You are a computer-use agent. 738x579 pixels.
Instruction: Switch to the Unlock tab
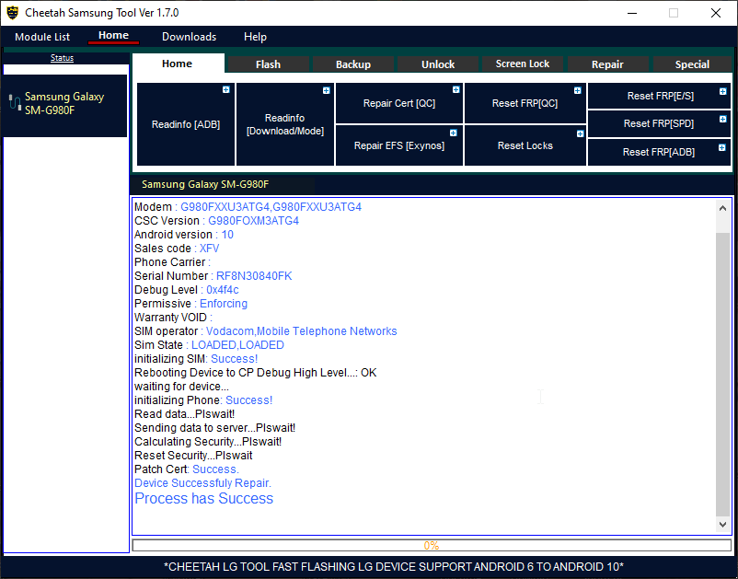438,64
